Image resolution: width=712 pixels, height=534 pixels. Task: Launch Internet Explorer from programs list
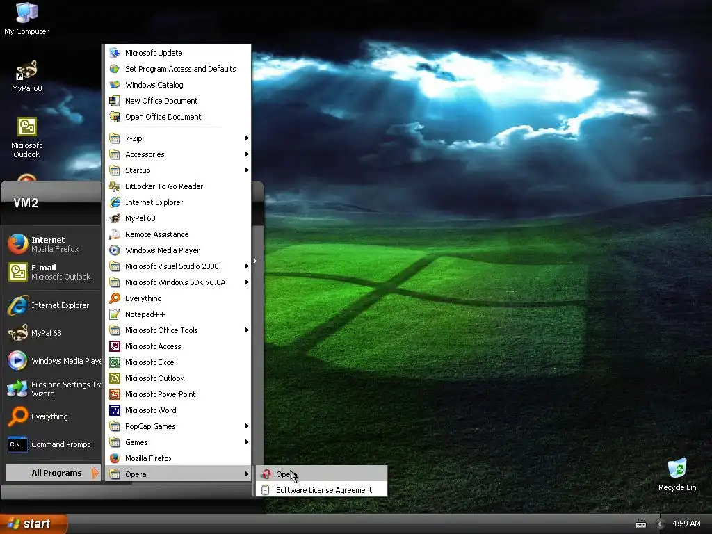click(x=178, y=202)
